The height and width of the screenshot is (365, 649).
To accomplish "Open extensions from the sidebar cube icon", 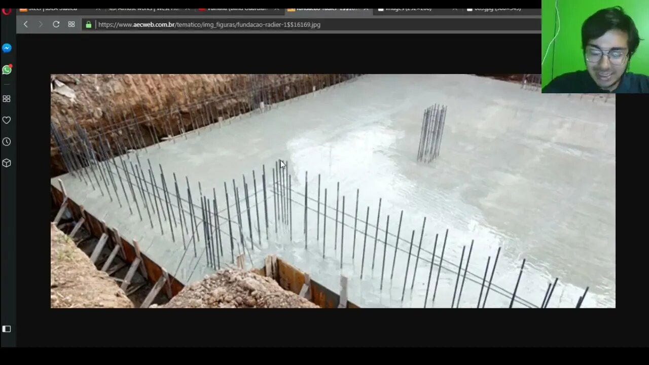I will click(7, 163).
